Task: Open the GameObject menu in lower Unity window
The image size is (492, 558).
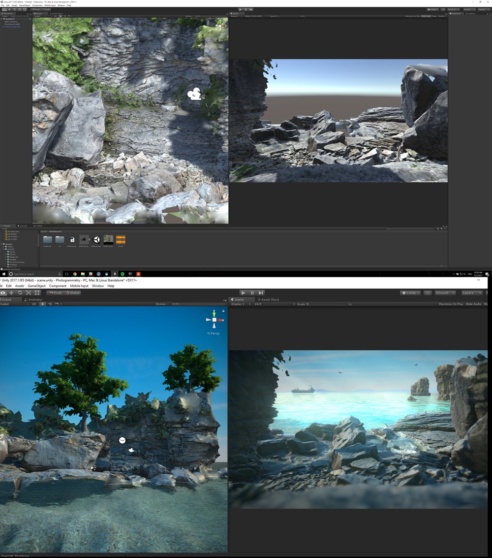Action: click(36, 286)
